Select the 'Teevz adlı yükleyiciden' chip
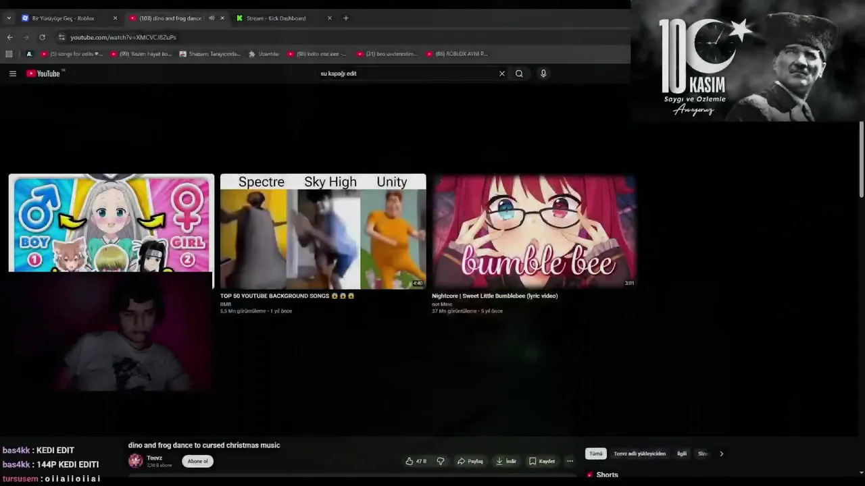 [x=639, y=454]
